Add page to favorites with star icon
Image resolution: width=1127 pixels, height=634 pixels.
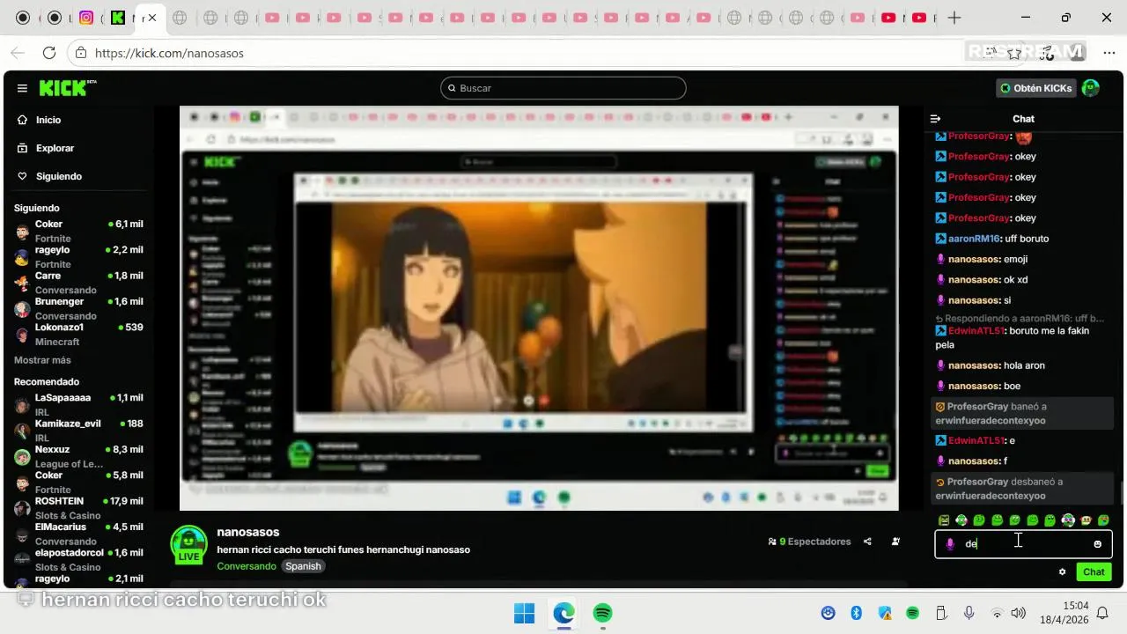(1015, 53)
